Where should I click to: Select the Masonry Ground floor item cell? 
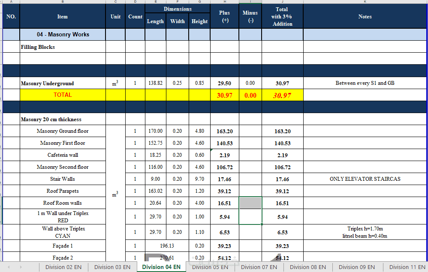(63, 131)
